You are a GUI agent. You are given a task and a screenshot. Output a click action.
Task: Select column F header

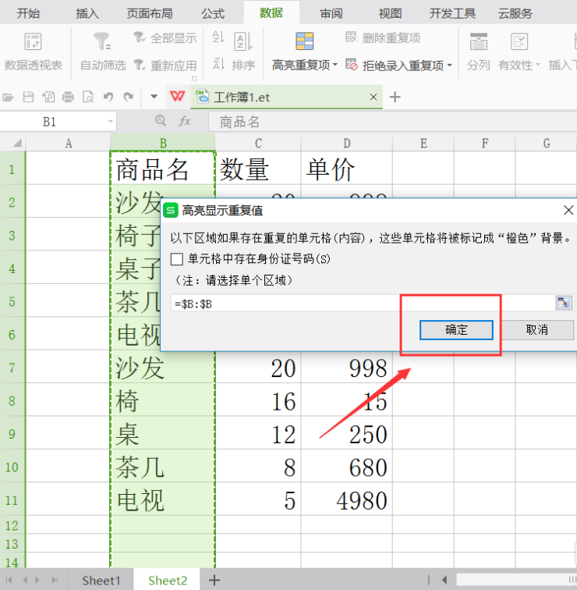pos(484,143)
